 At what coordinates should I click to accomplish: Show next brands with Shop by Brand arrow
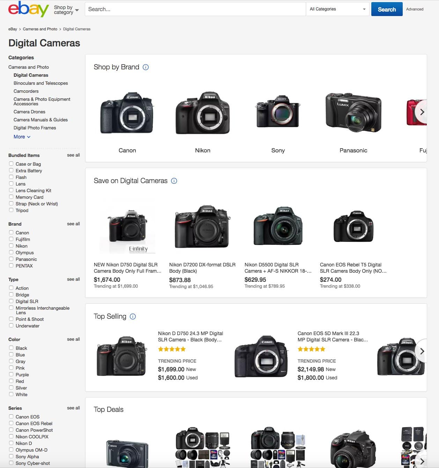click(x=422, y=112)
